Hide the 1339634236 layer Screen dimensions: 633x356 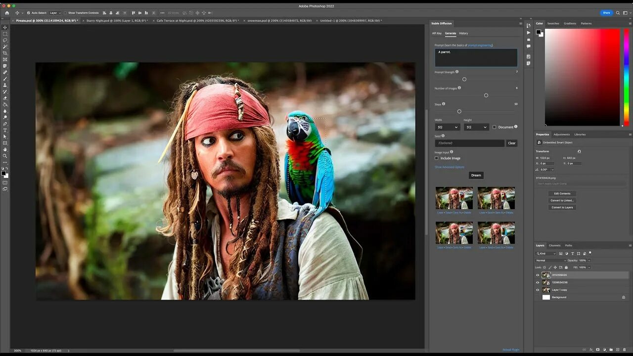click(x=538, y=282)
